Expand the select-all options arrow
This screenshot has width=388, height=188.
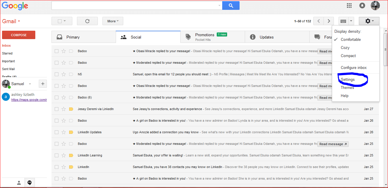65,21
